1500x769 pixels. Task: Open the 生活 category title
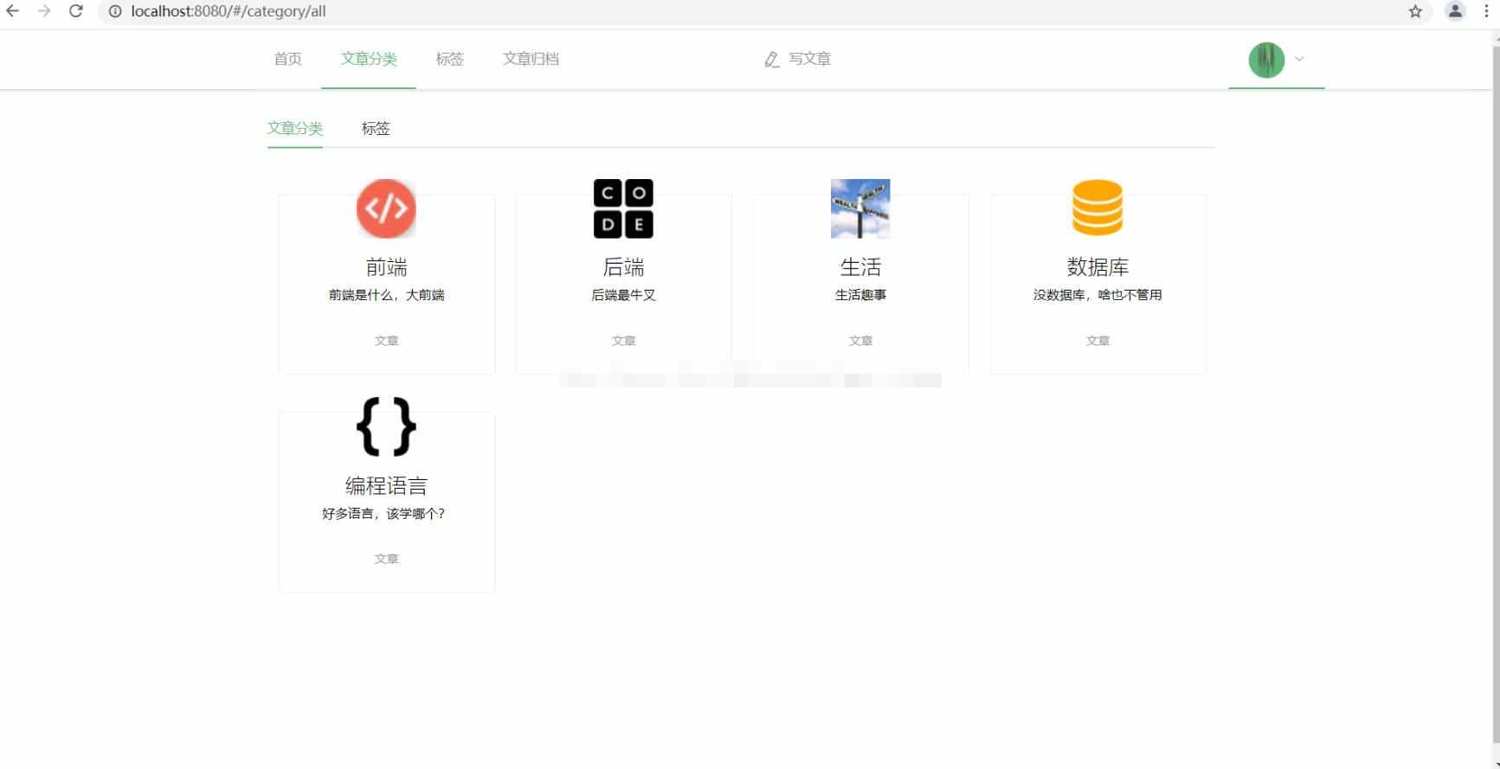[860, 267]
